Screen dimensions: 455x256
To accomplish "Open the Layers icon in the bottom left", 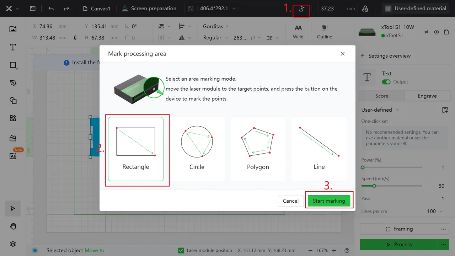I will click(13, 244).
